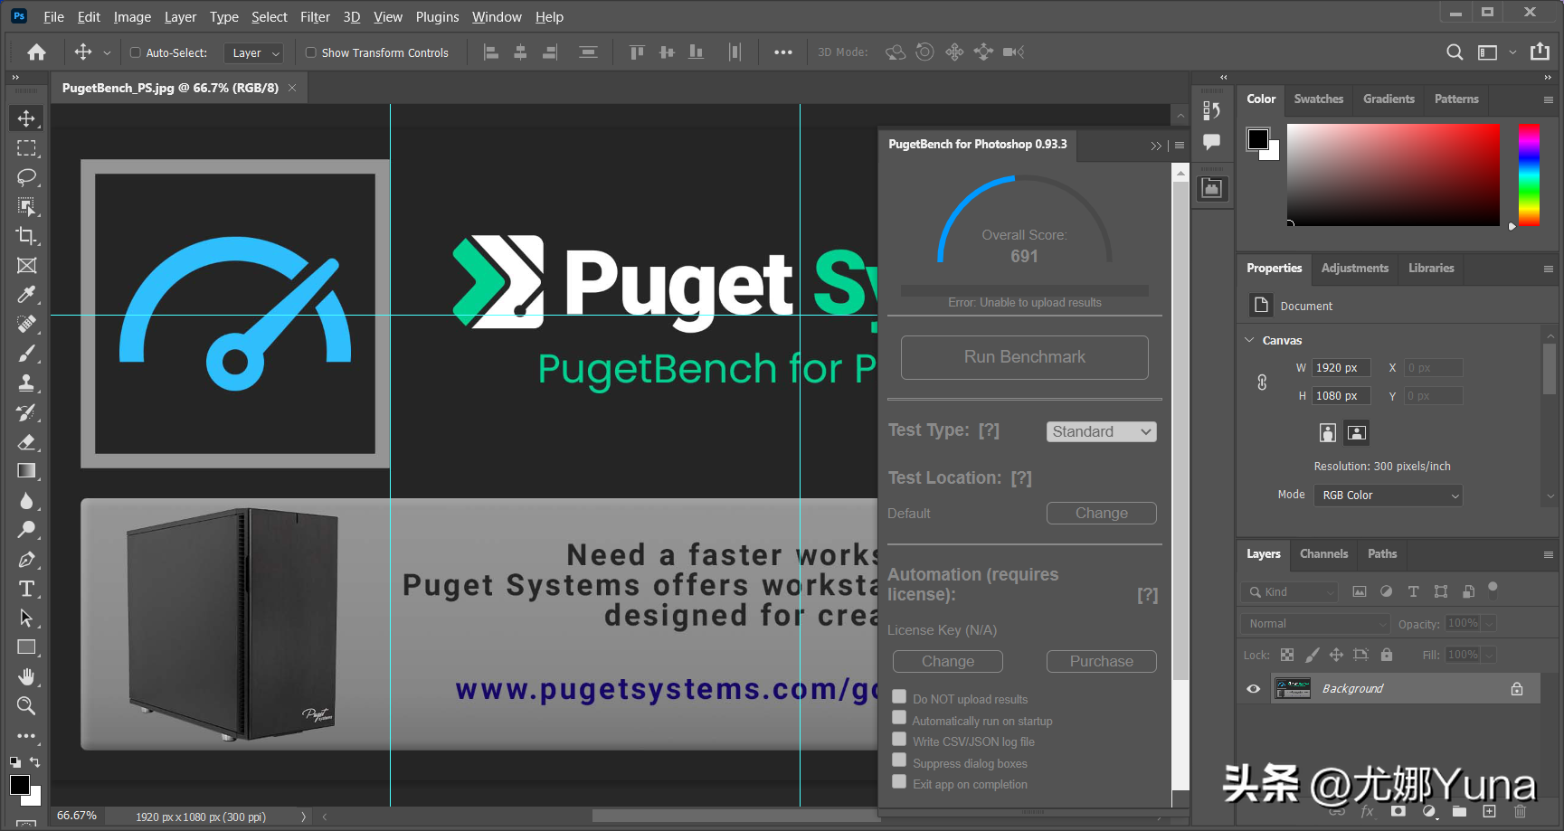Click the Test Type help [?] link

pos(989,430)
